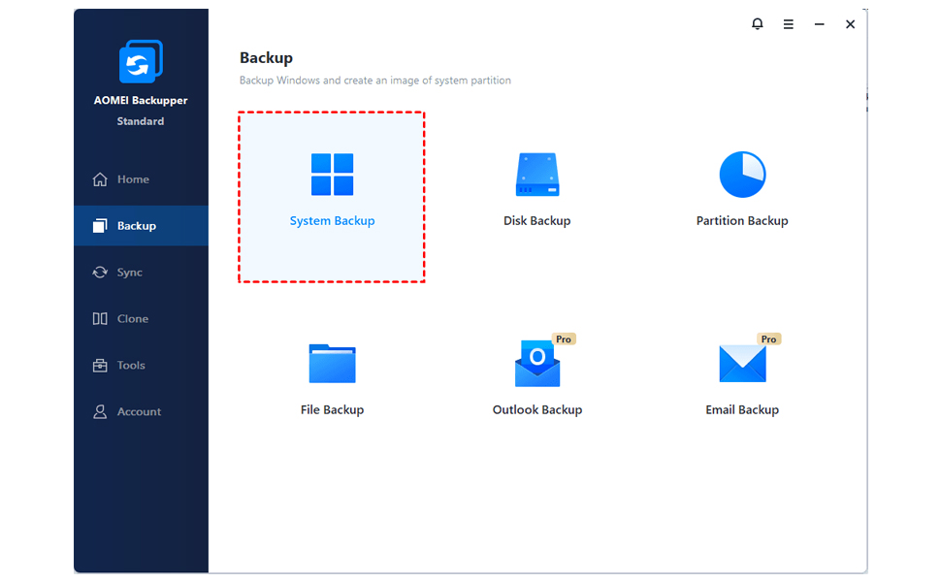
Task: Click the Pro badge on Email Backup
Action: tap(768, 339)
